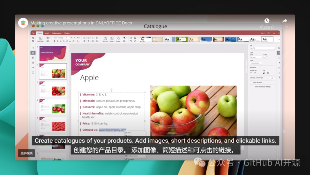
Task: Click the Copy Style paintbrush icon
Action: click(131, 41)
